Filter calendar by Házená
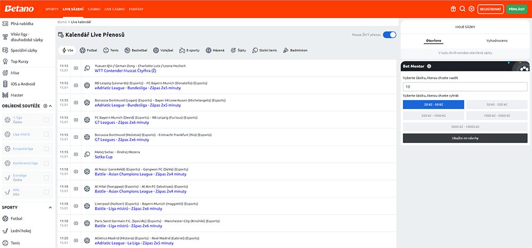 [215, 50]
